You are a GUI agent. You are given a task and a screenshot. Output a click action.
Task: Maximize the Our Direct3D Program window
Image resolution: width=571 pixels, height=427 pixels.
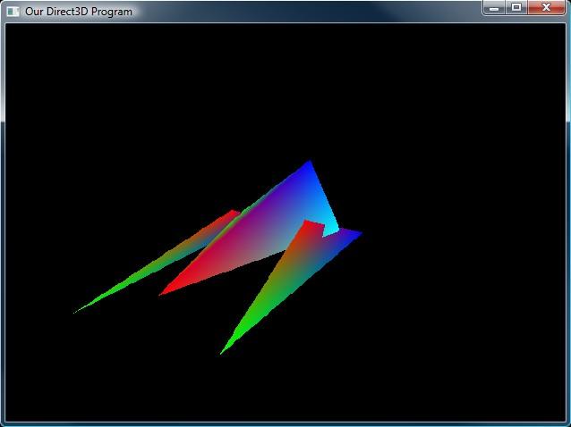tap(516, 8)
